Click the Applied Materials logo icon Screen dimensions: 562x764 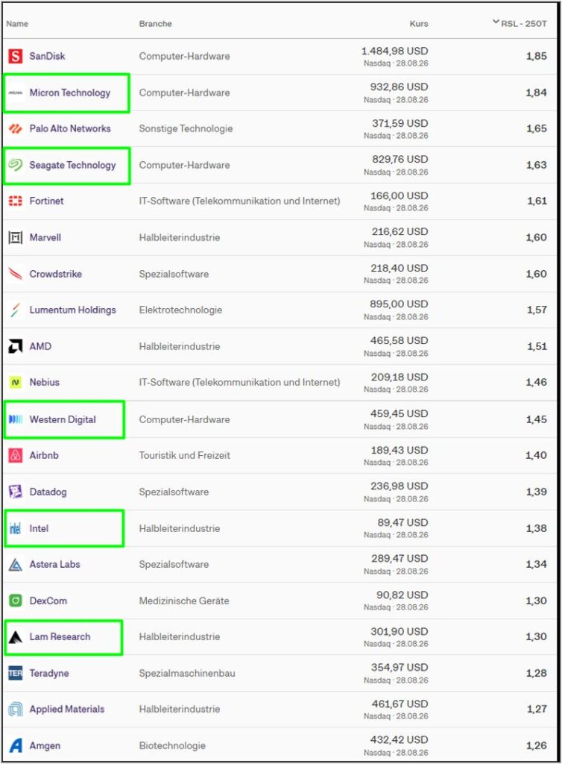pos(16,710)
